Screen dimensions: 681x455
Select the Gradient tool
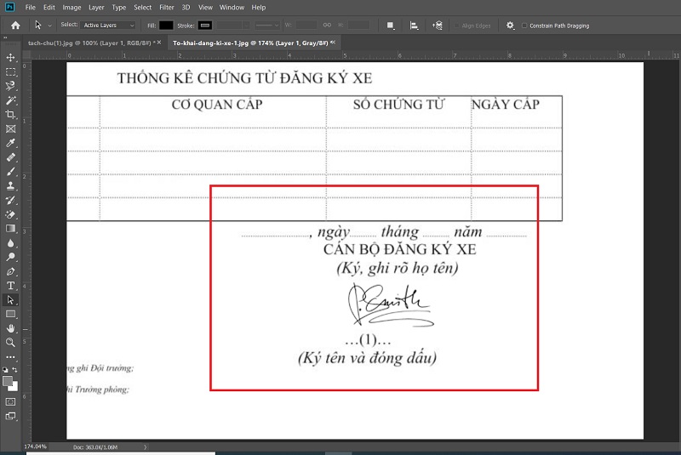10,229
